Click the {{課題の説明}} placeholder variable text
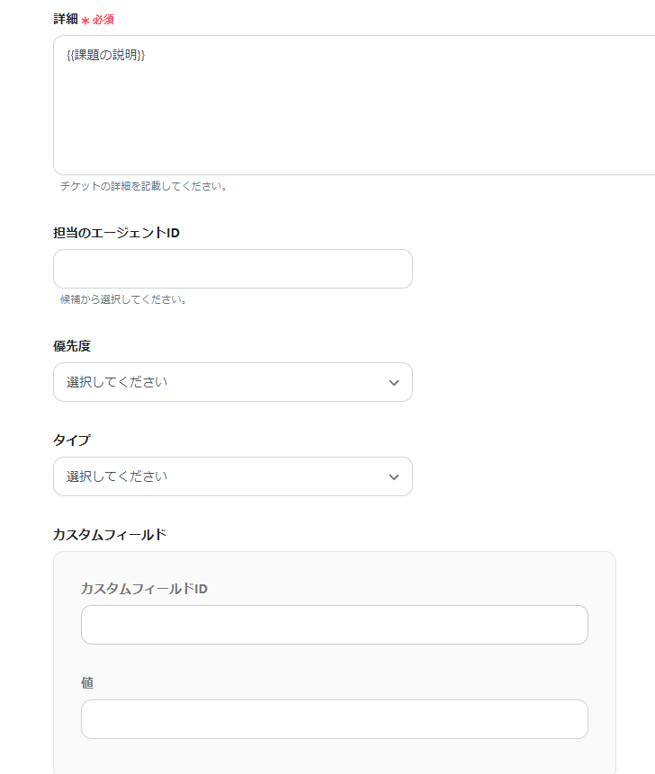This screenshot has height=774, width=655. [x=106, y=56]
